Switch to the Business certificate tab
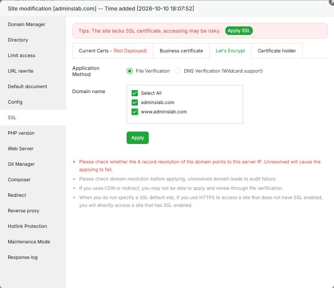 pyautogui.click(x=181, y=51)
